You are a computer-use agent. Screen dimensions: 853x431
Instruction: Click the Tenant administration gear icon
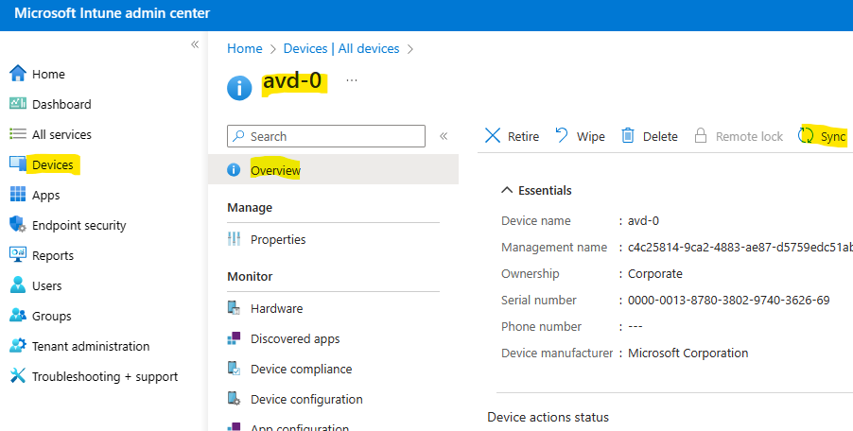coord(18,345)
